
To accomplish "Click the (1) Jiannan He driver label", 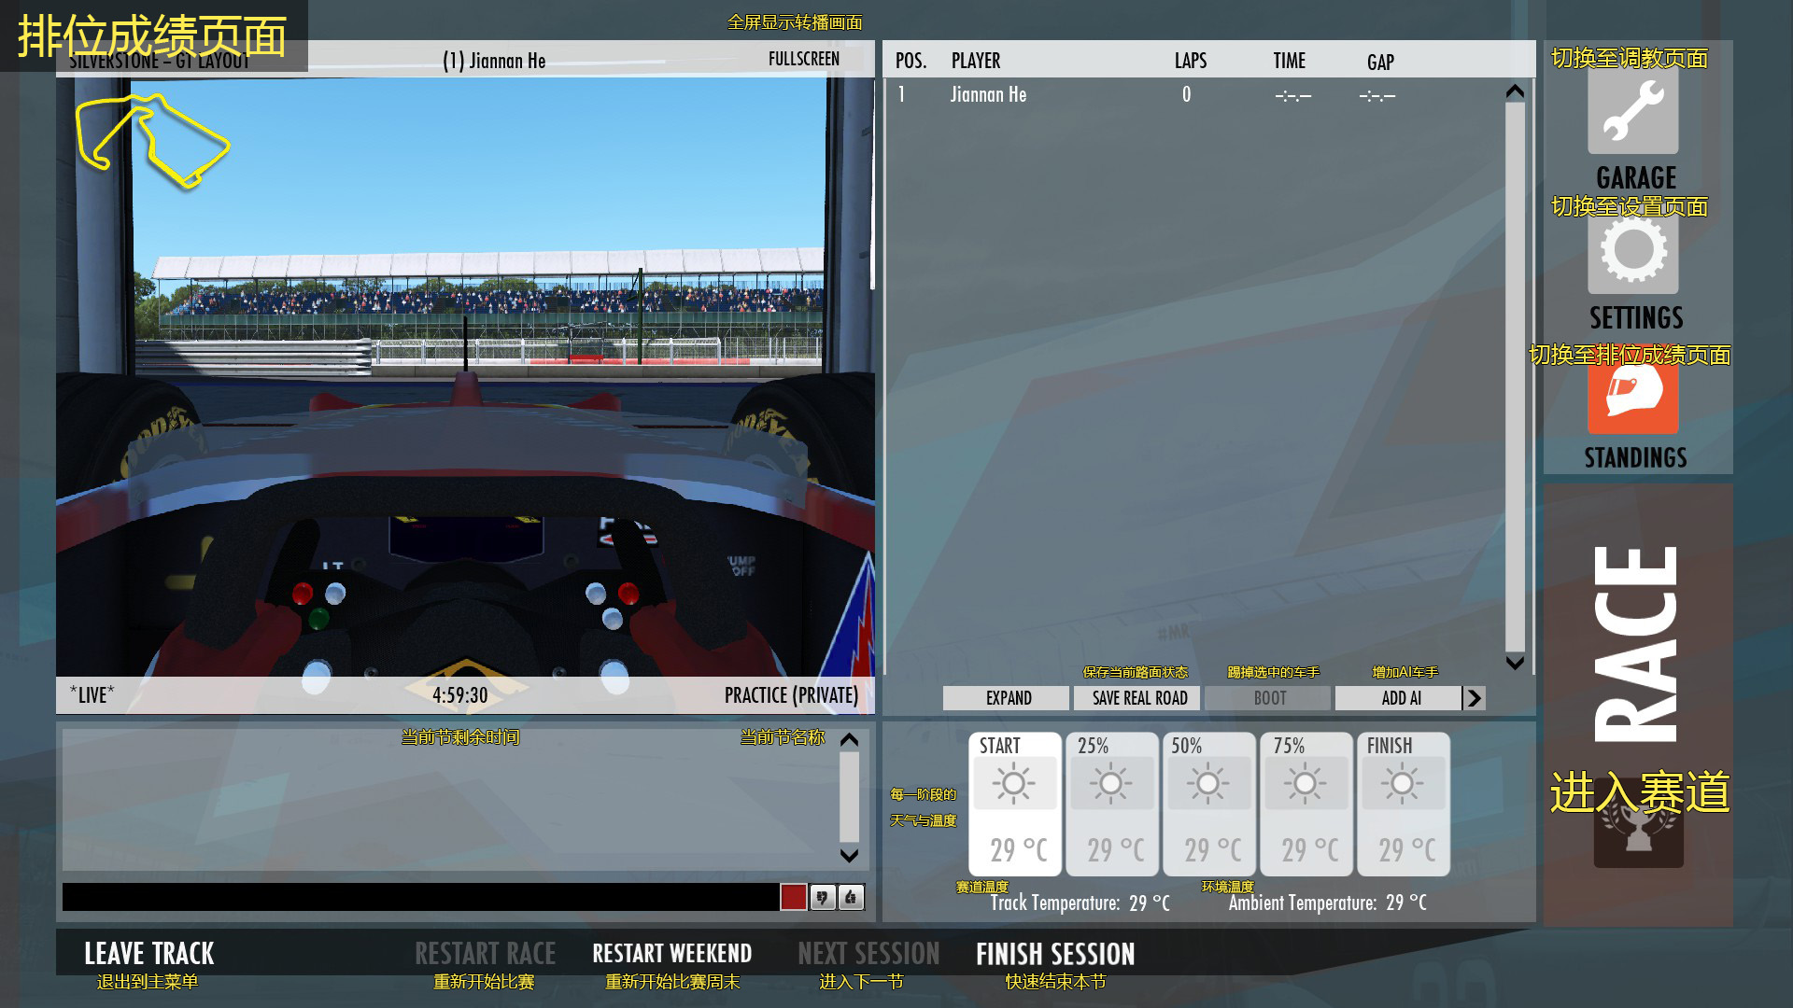I will tap(494, 61).
